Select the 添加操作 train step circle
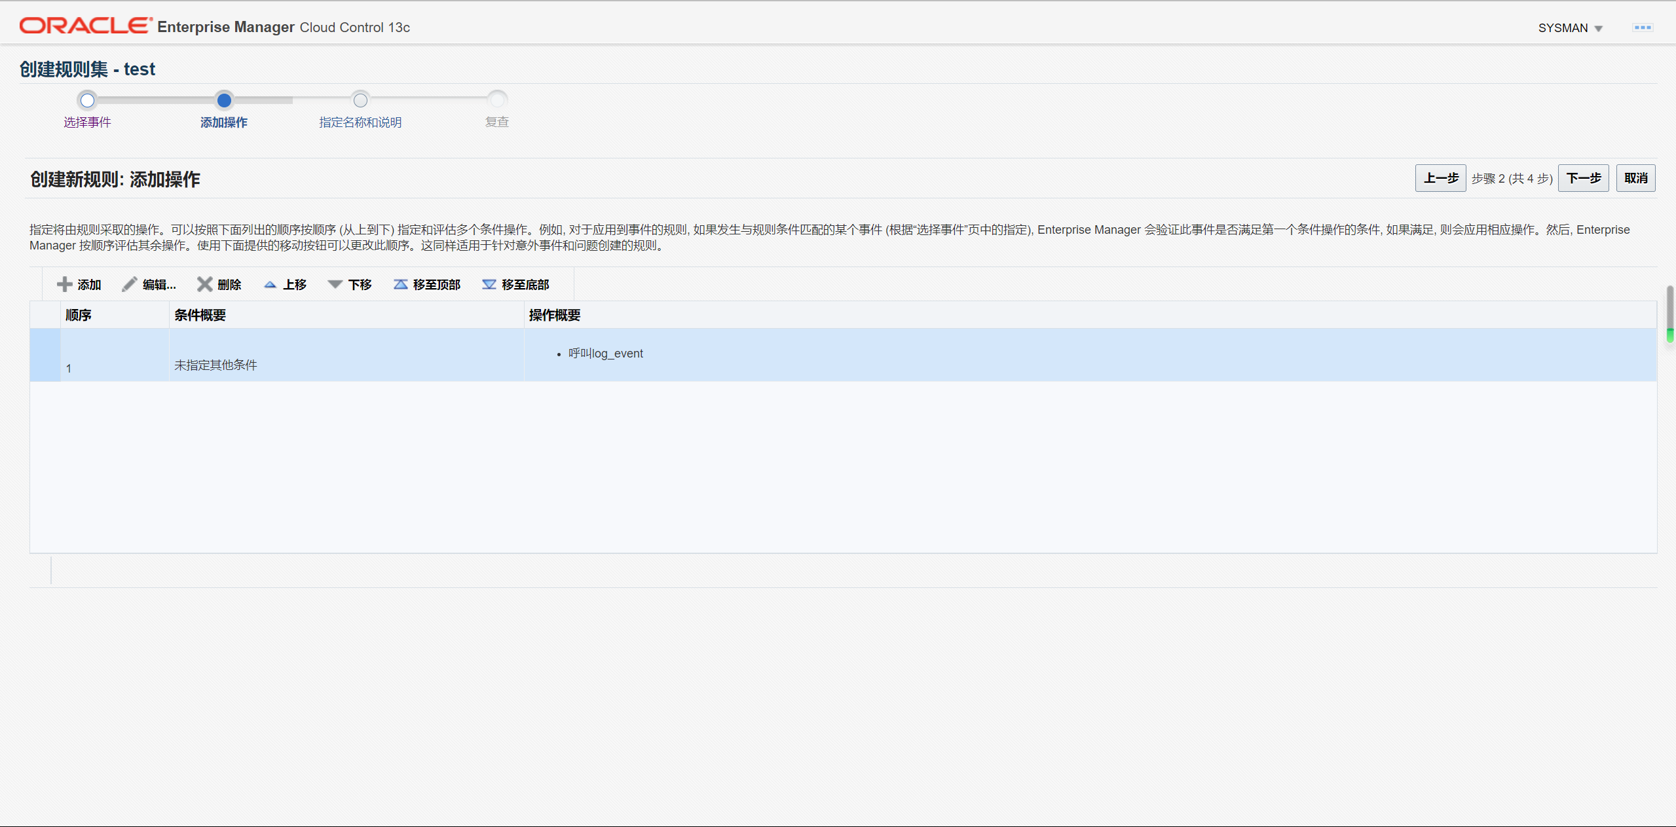Image resolution: width=1676 pixels, height=827 pixels. pyautogui.click(x=224, y=100)
